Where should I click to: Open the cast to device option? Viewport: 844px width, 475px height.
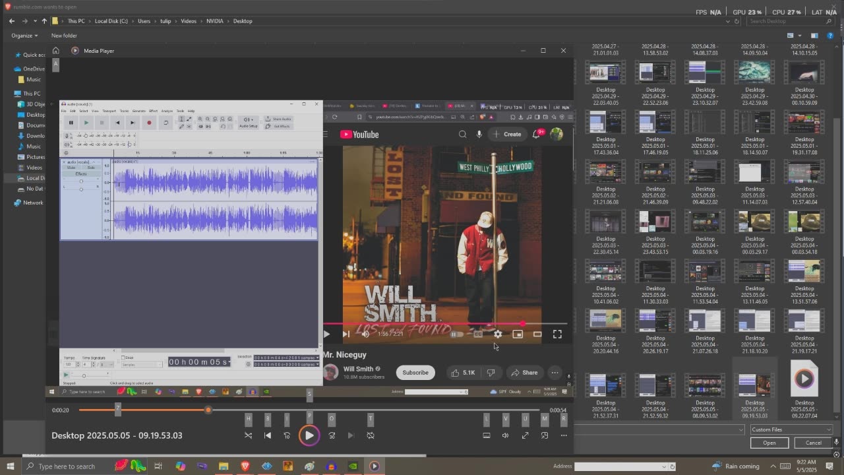[x=487, y=435]
